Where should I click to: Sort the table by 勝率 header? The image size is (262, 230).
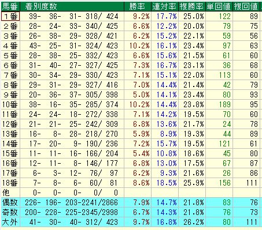(x=138, y=6)
